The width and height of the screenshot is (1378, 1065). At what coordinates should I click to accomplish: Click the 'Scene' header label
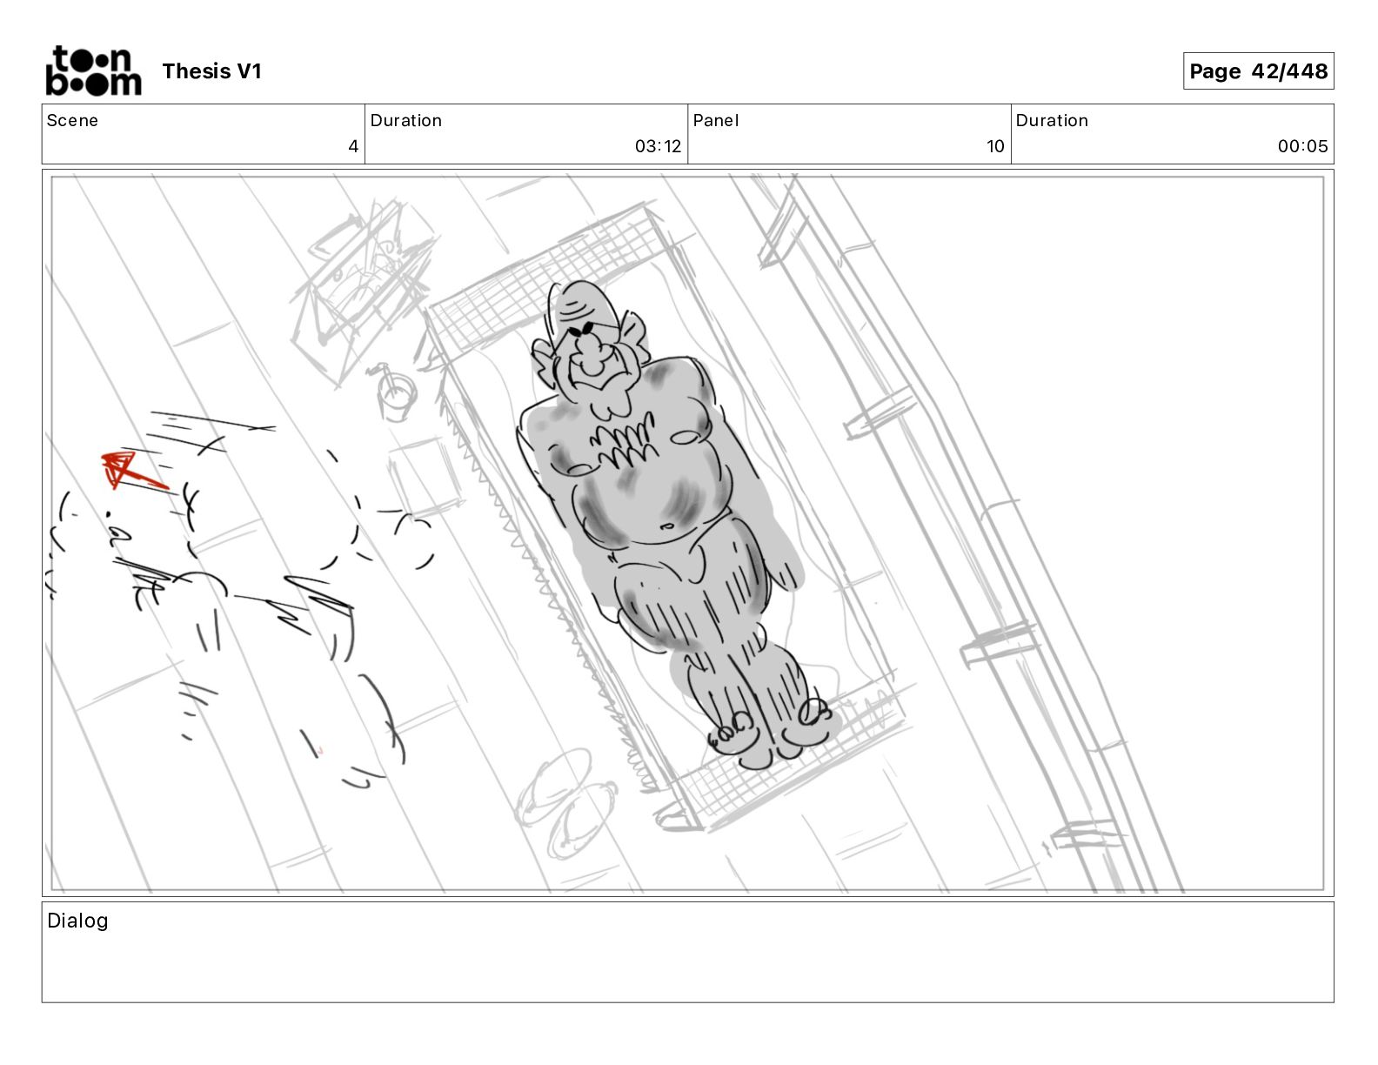[x=72, y=120]
